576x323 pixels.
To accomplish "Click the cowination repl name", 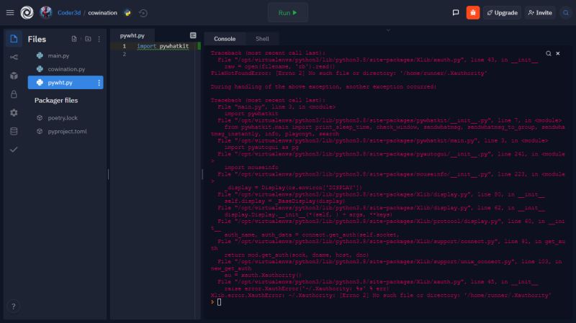I will click(x=102, y=13).
